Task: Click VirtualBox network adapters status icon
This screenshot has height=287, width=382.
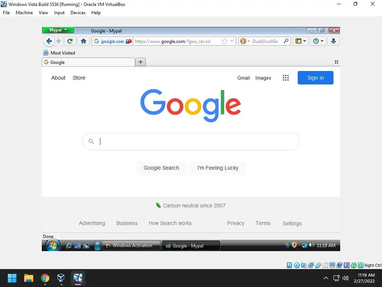Action: (x=311, y=265)
